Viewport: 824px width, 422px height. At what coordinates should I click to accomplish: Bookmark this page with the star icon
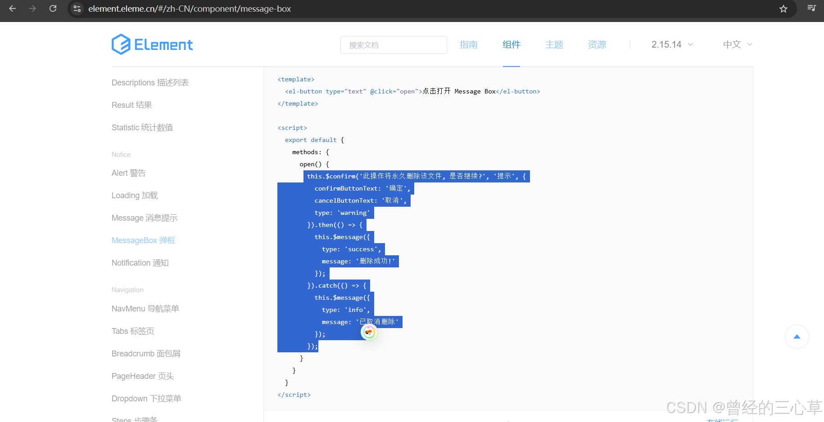pyautogui.click(x=783, y=9)
